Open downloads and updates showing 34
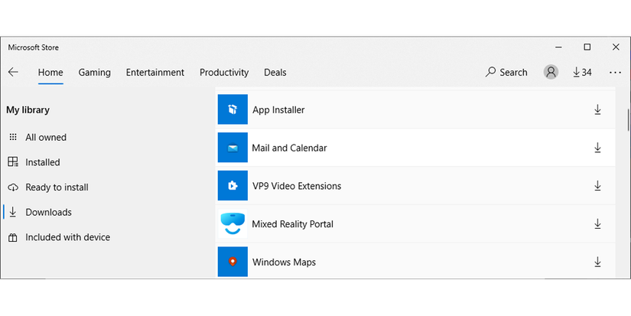The height and width of the screenshot is (316, 631). click(582, 73)
